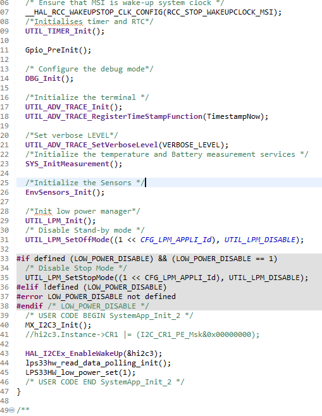Click the Configure the debug mode comment
322x416 pixels.
click(89, 69)
